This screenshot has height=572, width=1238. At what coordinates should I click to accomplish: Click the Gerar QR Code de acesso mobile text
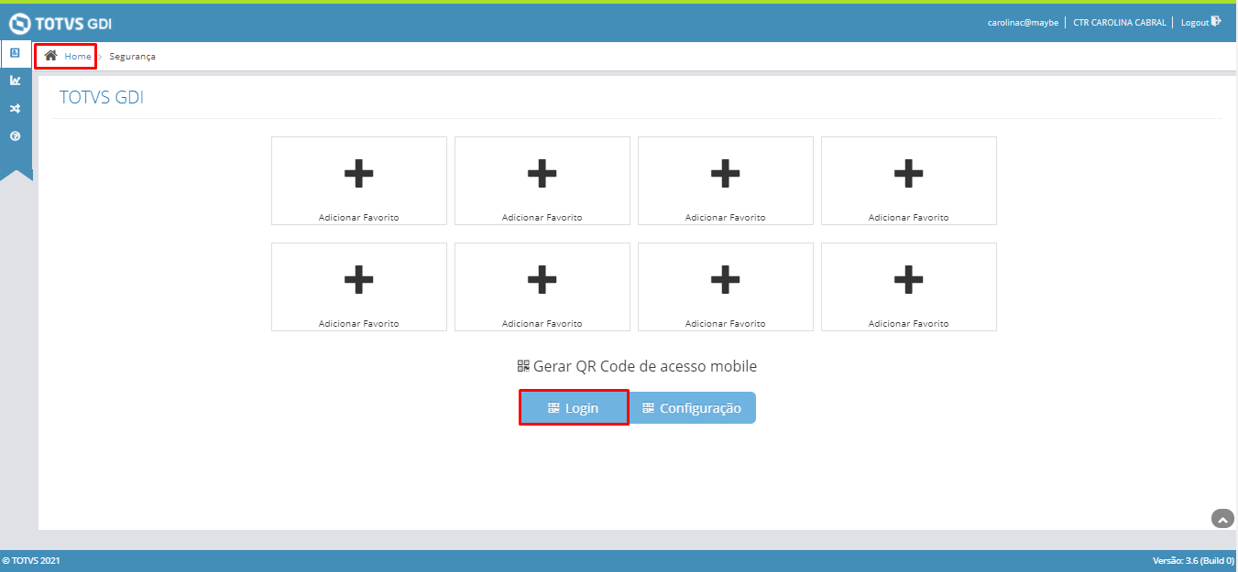[x=645, y=366]
